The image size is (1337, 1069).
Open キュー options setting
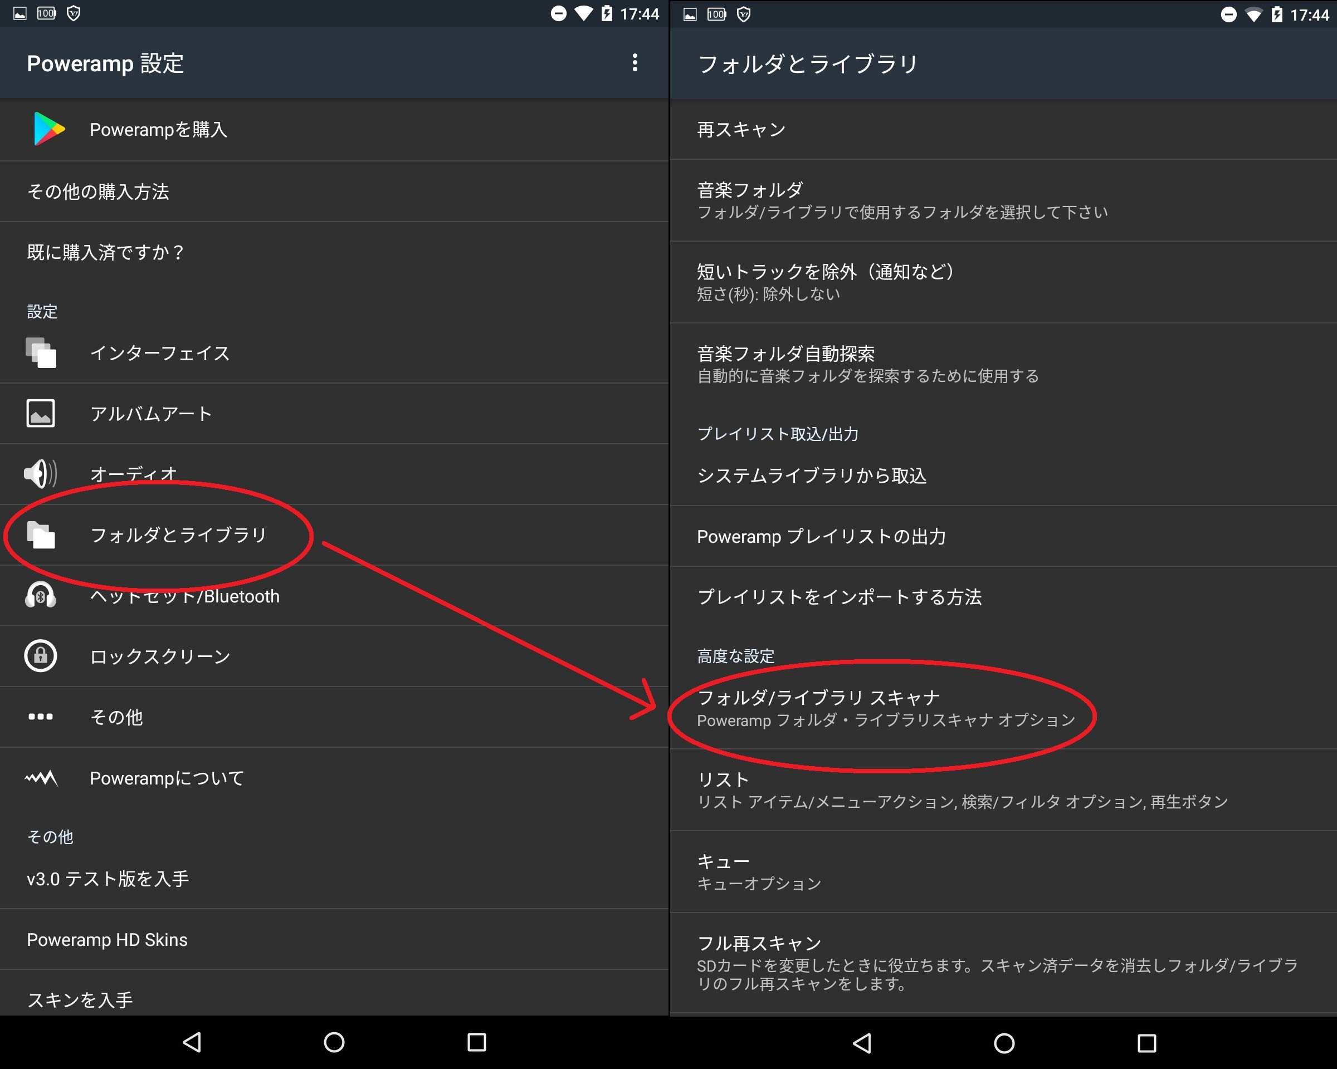coord(1003,862)
